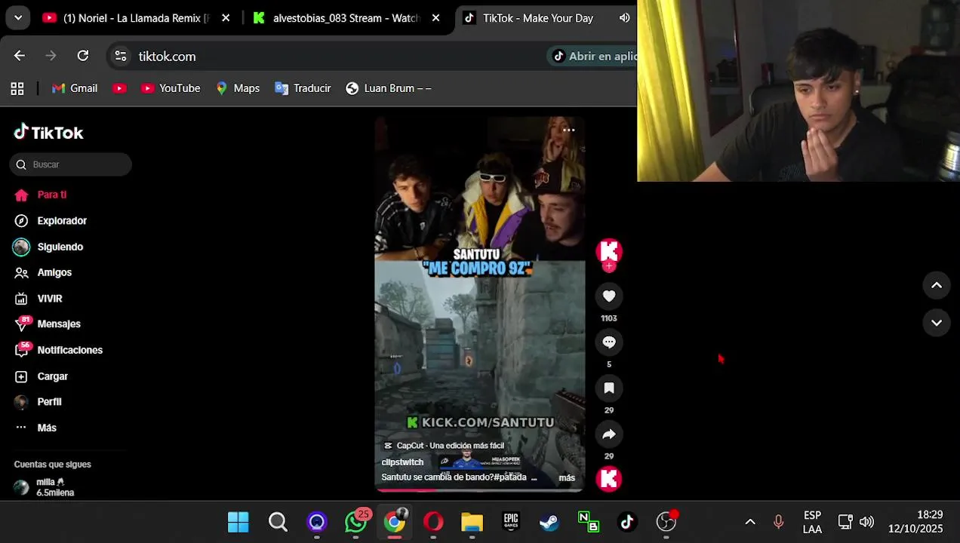This screenshot has height=543, width=960.
Task: Go to previous video with up chevron
Action: coord(937,285)
